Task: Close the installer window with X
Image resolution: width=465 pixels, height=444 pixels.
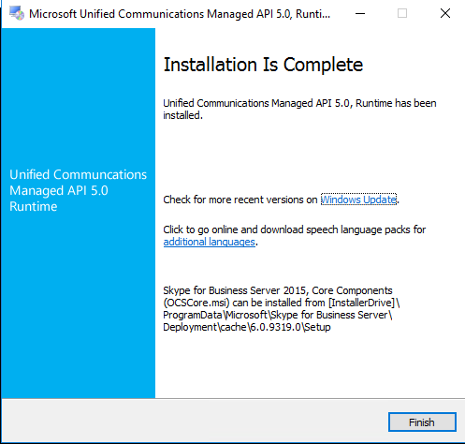Action: (x=445, y=13)
